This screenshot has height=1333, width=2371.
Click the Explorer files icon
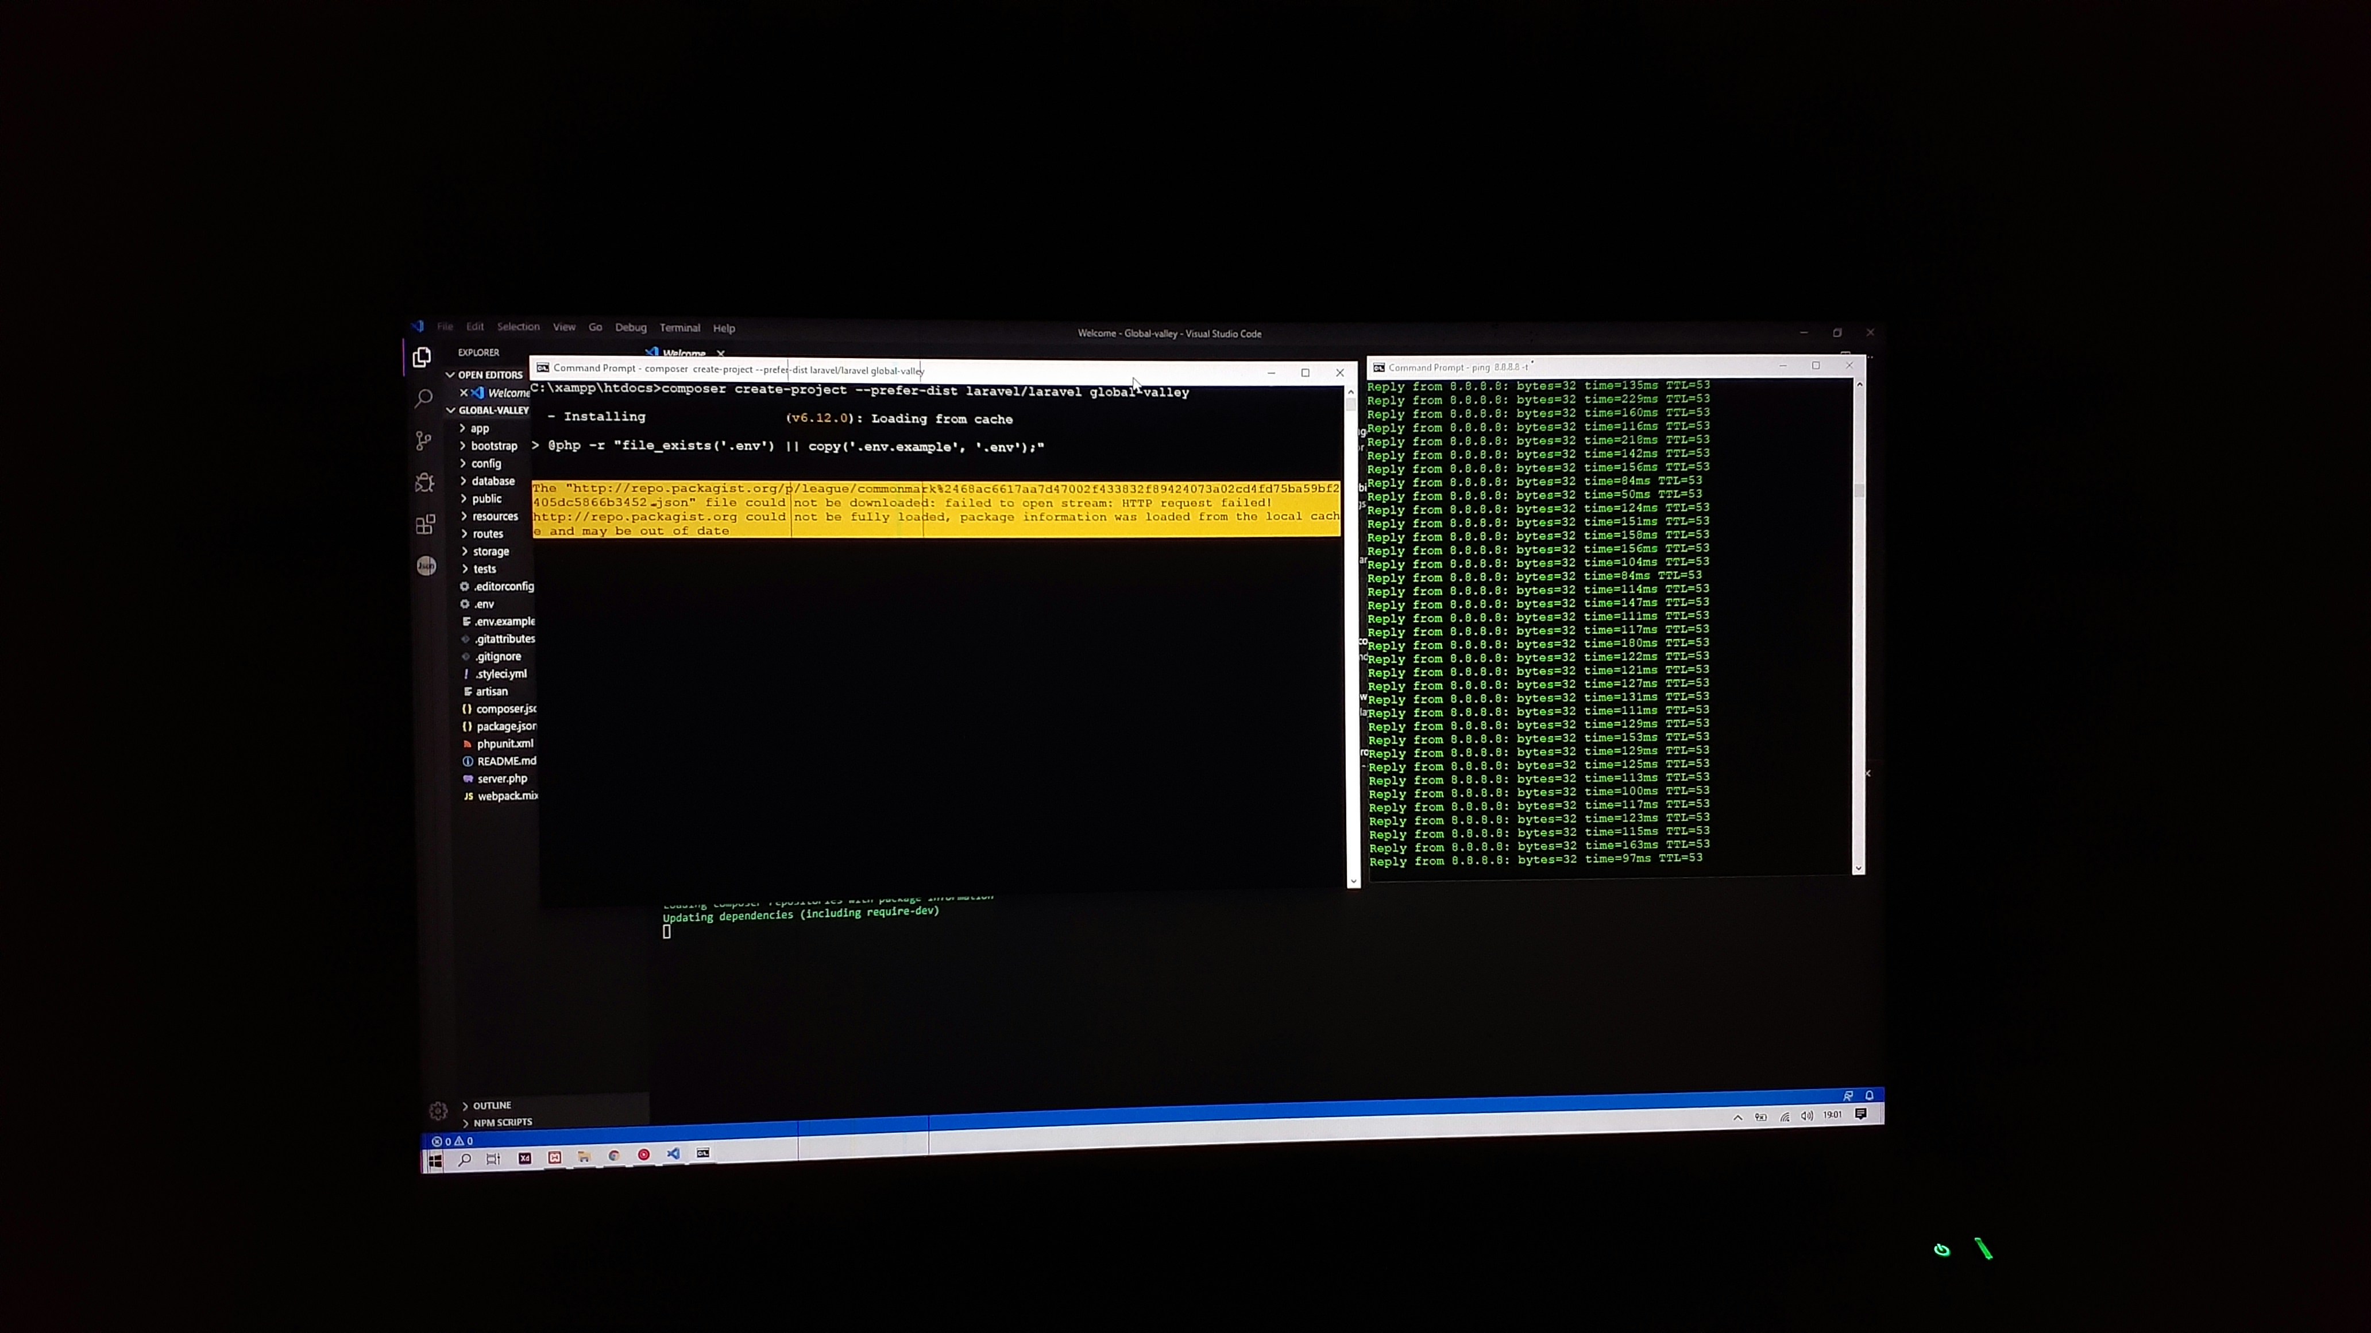(423, 357)
